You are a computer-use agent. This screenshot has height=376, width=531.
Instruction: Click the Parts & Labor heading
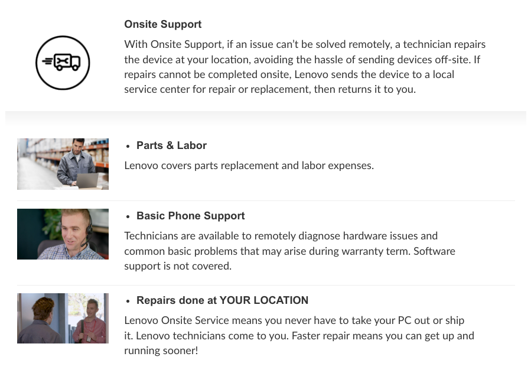(x=171, y=145)
